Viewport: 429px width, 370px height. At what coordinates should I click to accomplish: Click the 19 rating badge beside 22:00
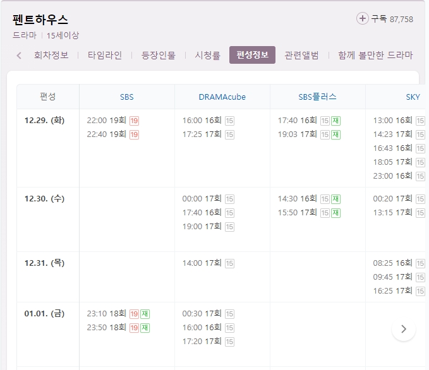click(x=134, y=121)
